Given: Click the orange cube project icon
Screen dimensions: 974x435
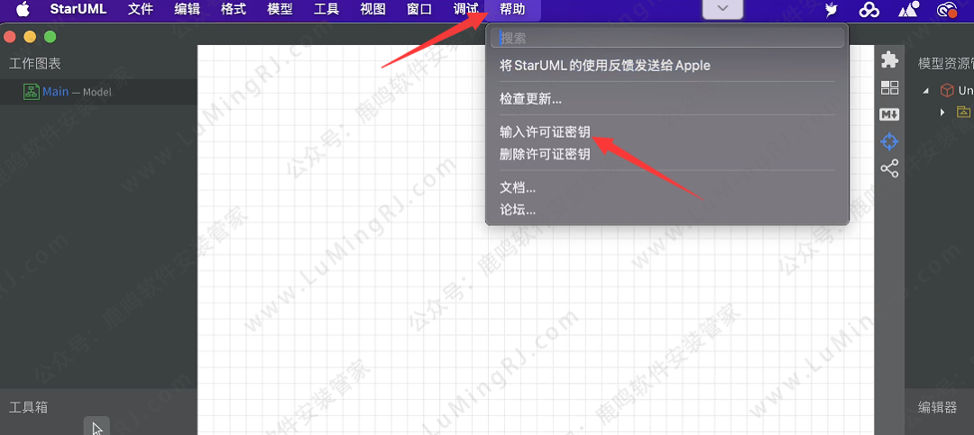Looking at the screenshot, I should point(947,91).
